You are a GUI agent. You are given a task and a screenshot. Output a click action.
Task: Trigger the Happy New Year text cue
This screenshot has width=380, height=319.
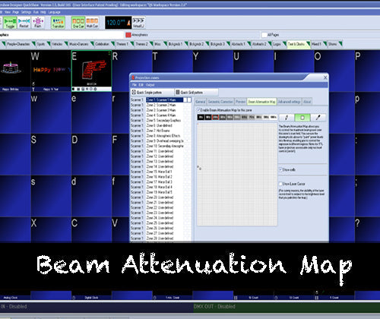[51, 71]
